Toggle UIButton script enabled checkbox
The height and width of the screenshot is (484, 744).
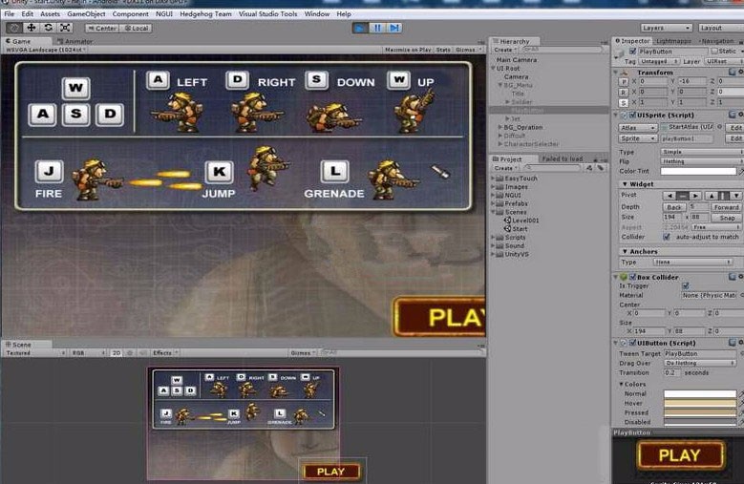coord(632,343)
